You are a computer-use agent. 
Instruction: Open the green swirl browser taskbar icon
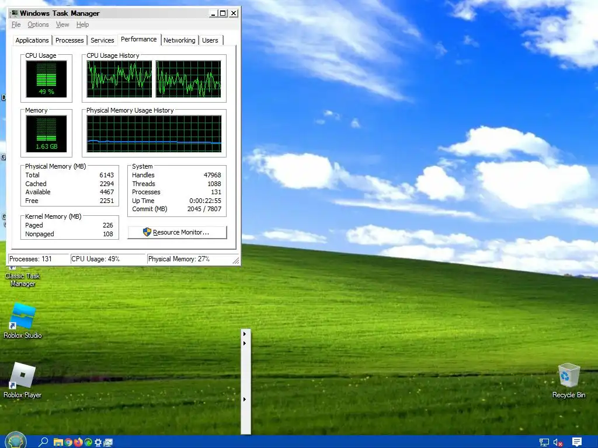pos(88,442)
